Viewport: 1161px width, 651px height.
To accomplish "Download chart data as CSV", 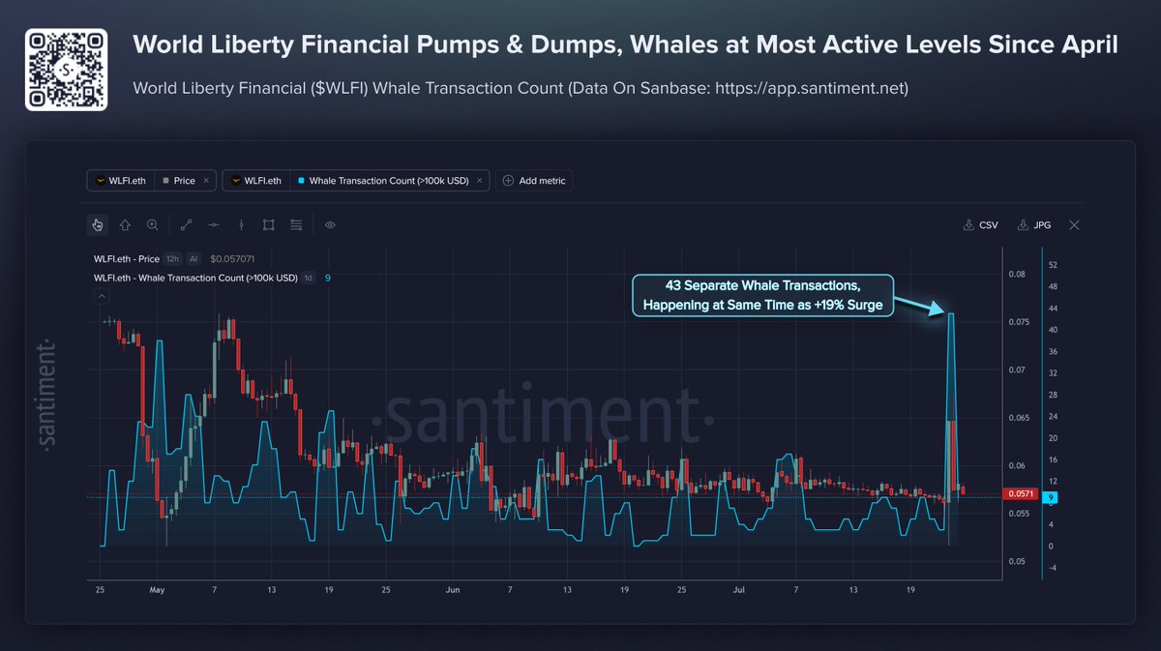I will pyautogui.click(x=981, y=224).
